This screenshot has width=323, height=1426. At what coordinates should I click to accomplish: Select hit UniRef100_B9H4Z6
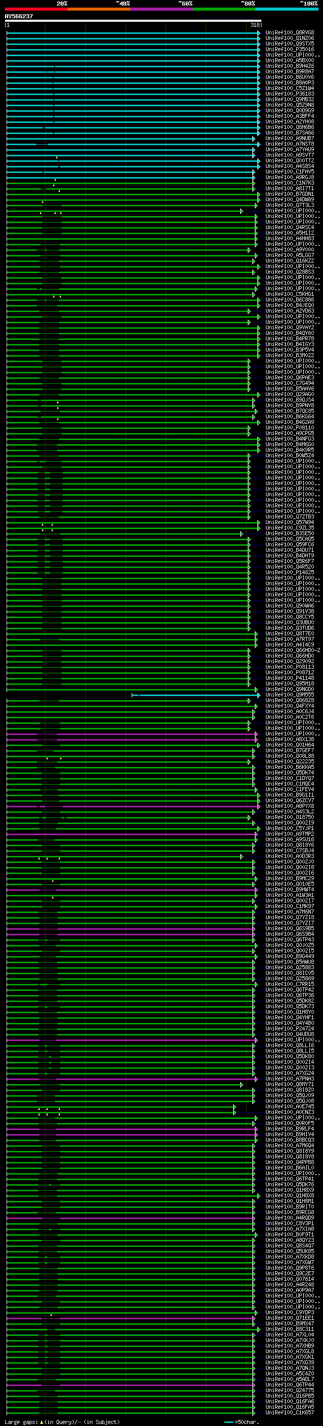[x=290, y=66]
